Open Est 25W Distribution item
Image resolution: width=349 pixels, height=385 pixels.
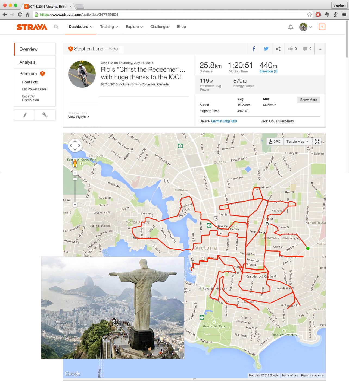(30, 98)
